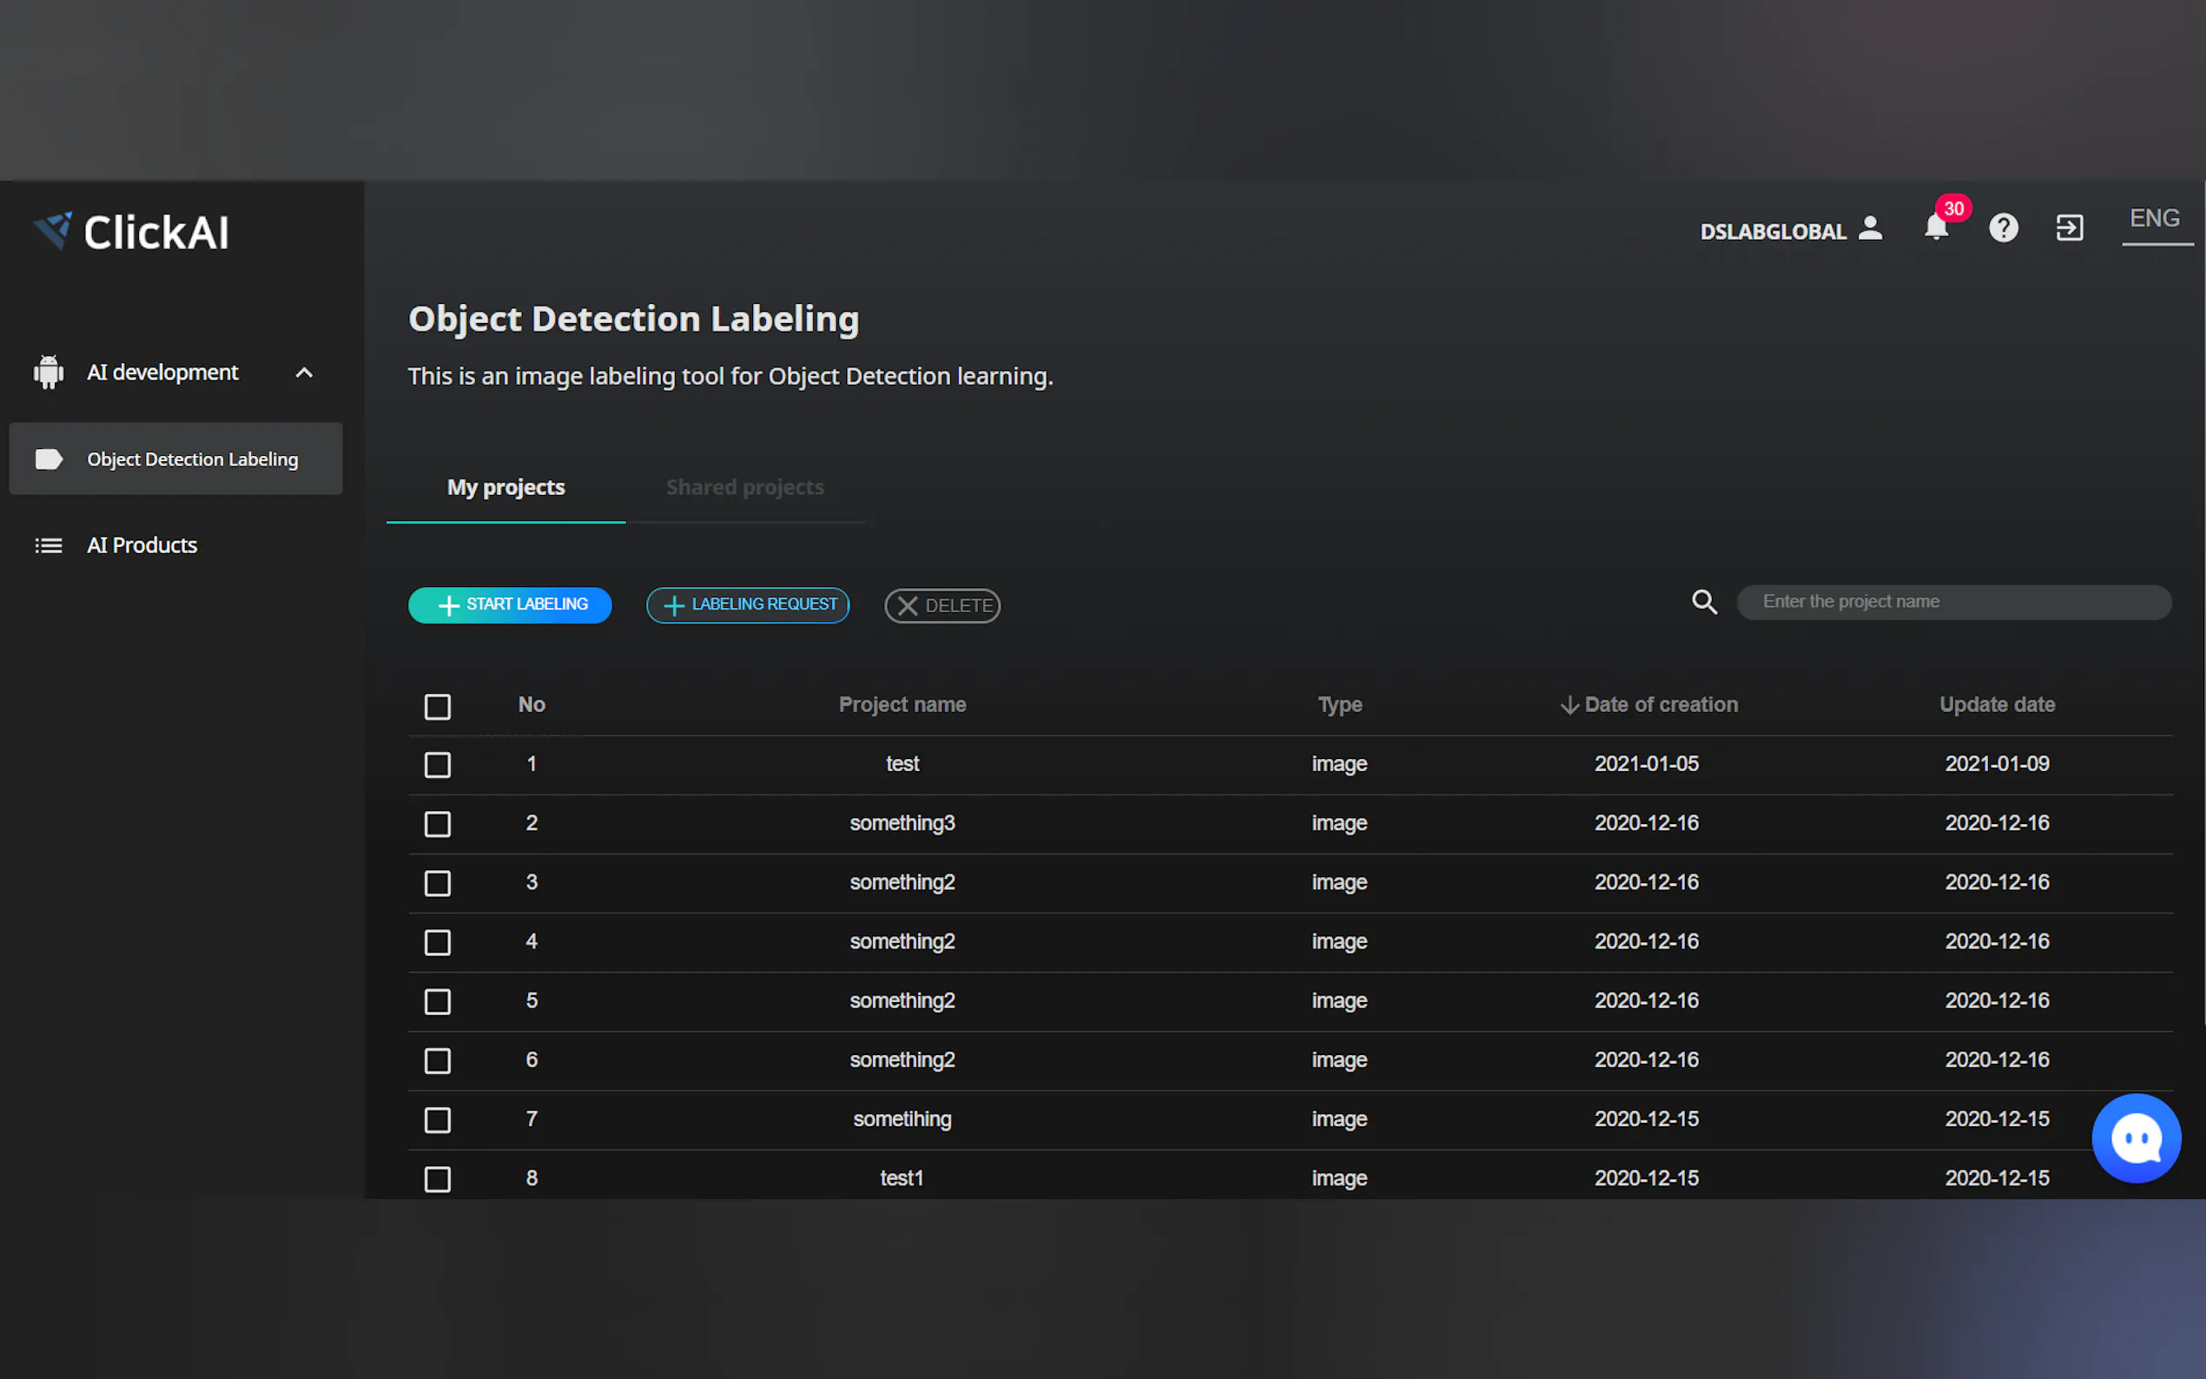
Task: Click the search magnifier icon
Action: [1703, 602]
